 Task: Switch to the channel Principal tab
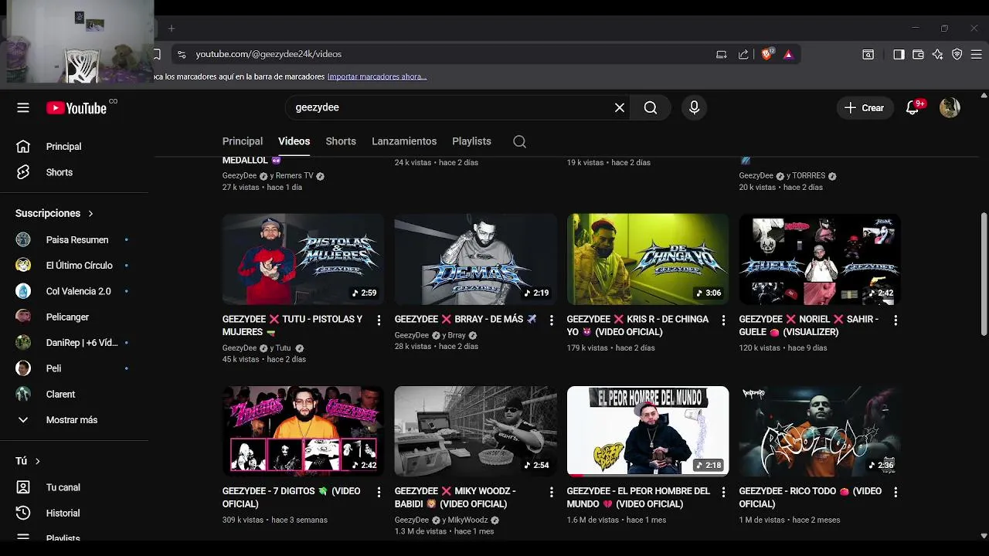tap(243, 141)
